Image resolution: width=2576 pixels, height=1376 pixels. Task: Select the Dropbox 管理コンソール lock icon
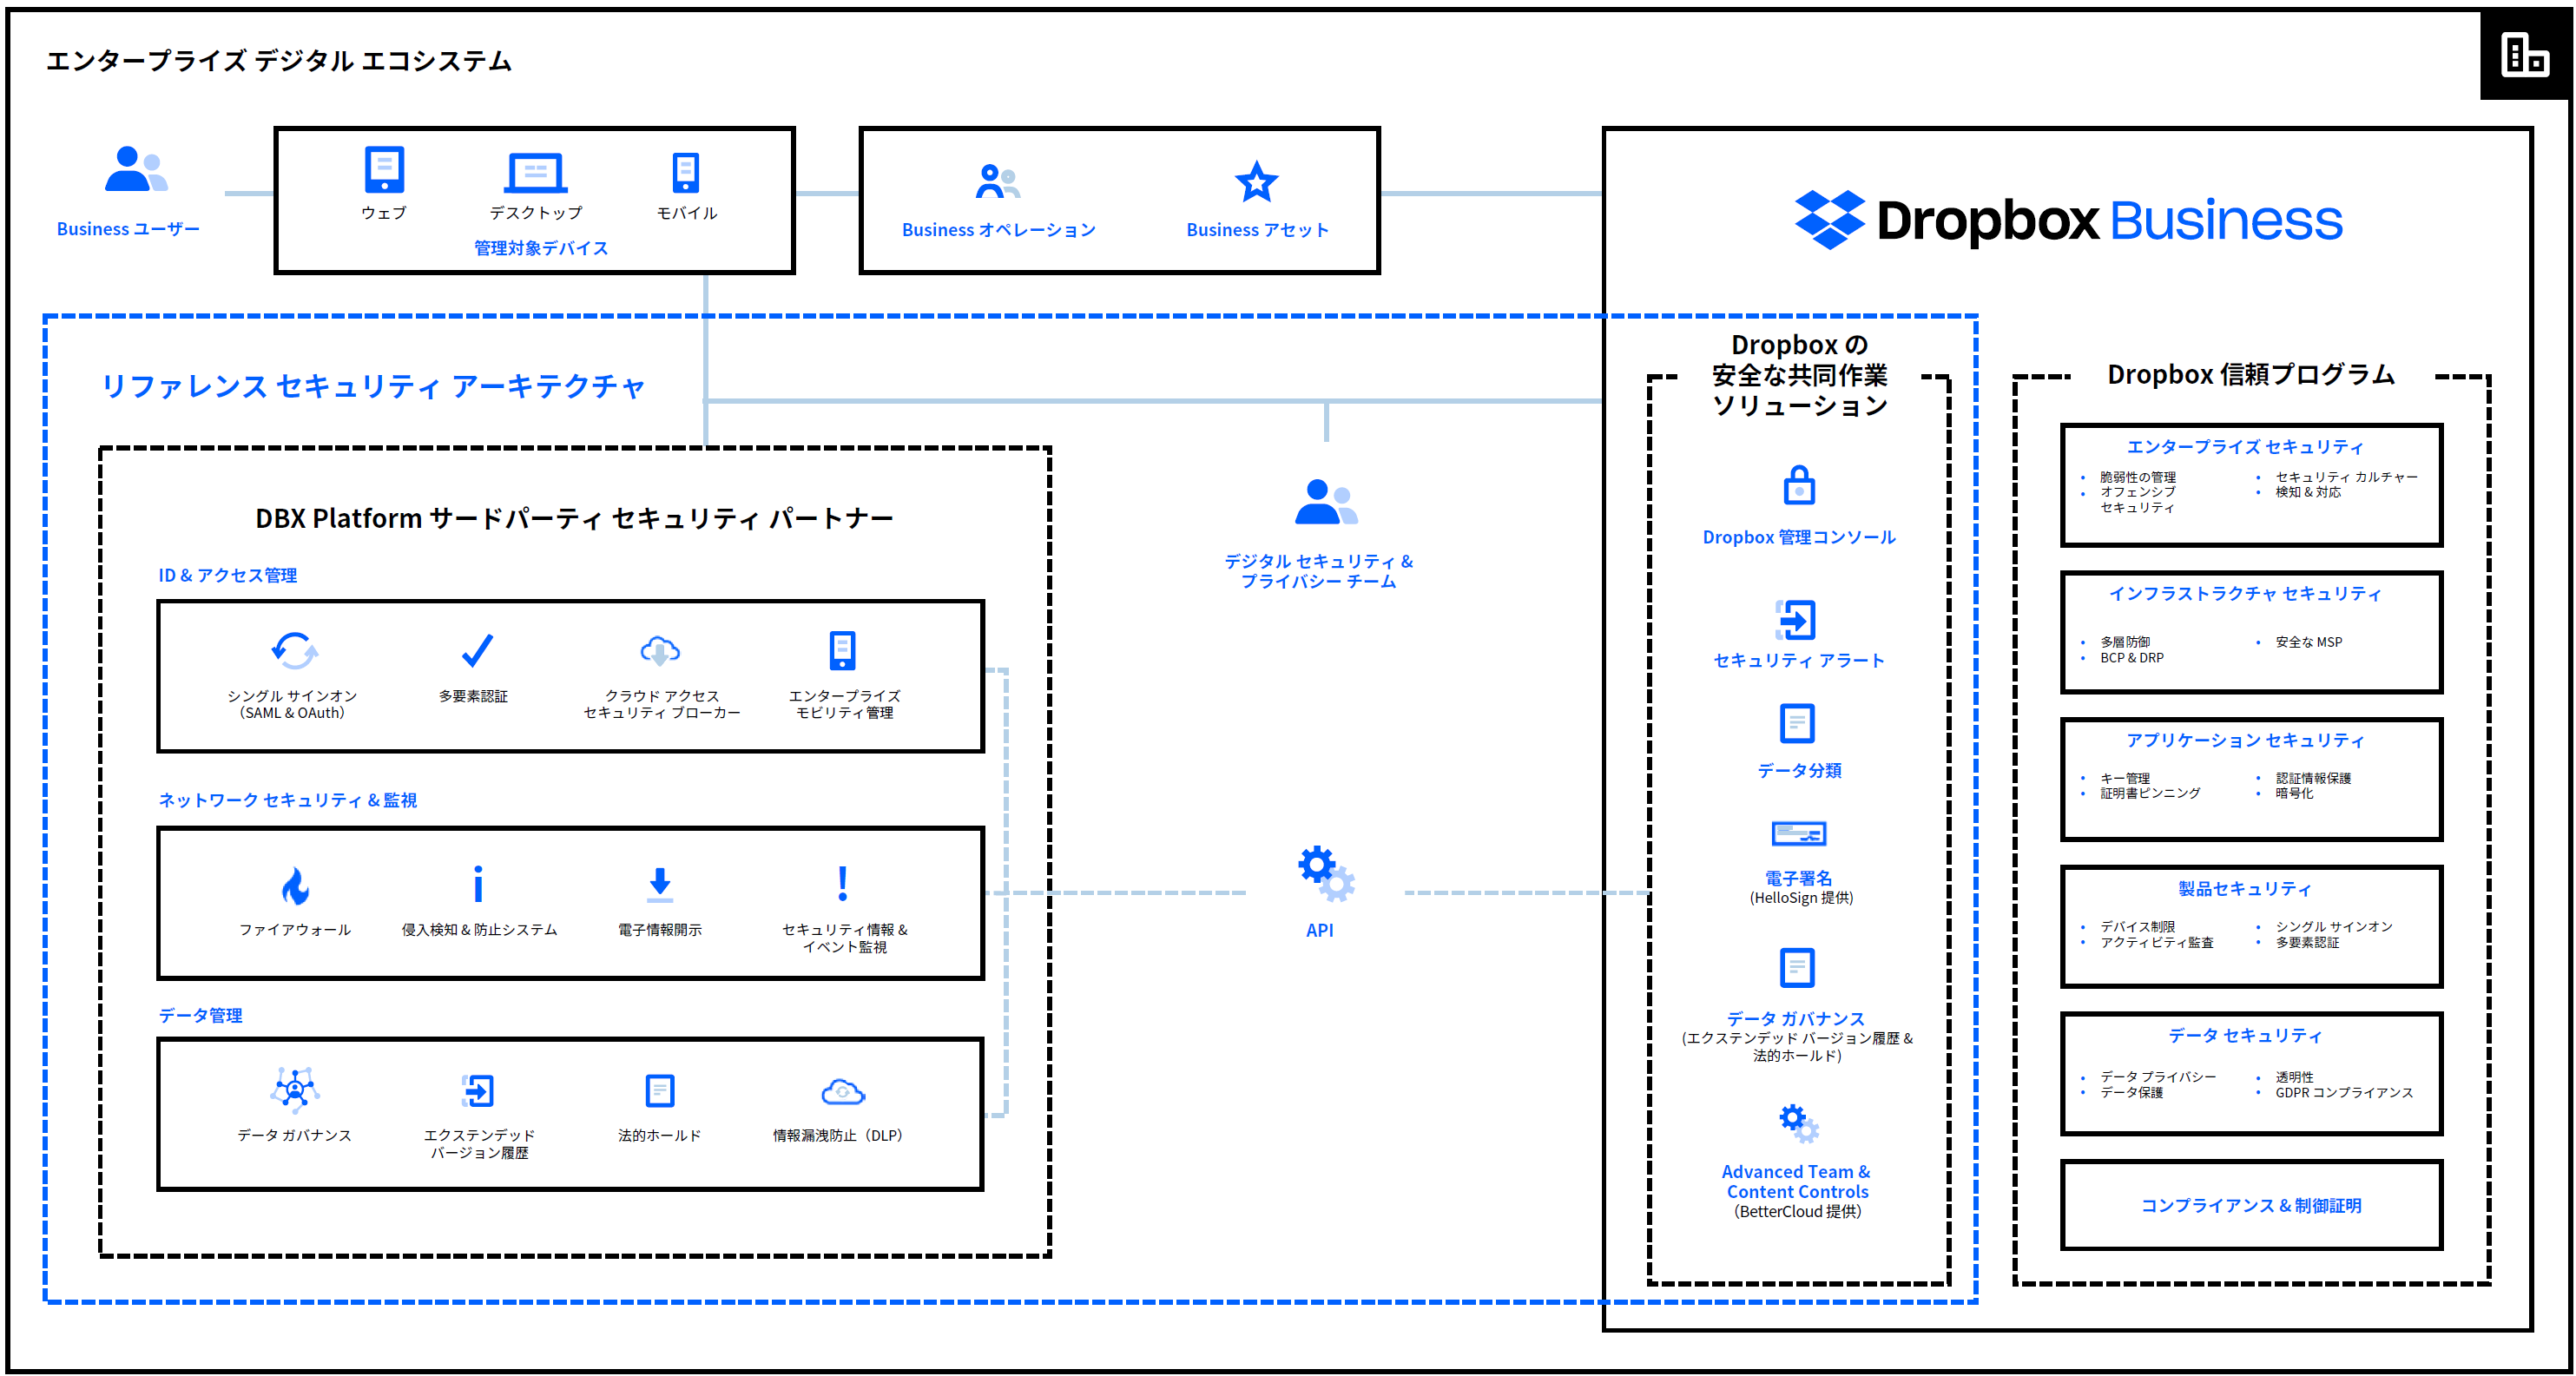(1799, 485)
